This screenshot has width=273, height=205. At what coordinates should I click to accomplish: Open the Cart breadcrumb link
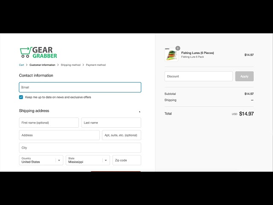tap(21, 65)
